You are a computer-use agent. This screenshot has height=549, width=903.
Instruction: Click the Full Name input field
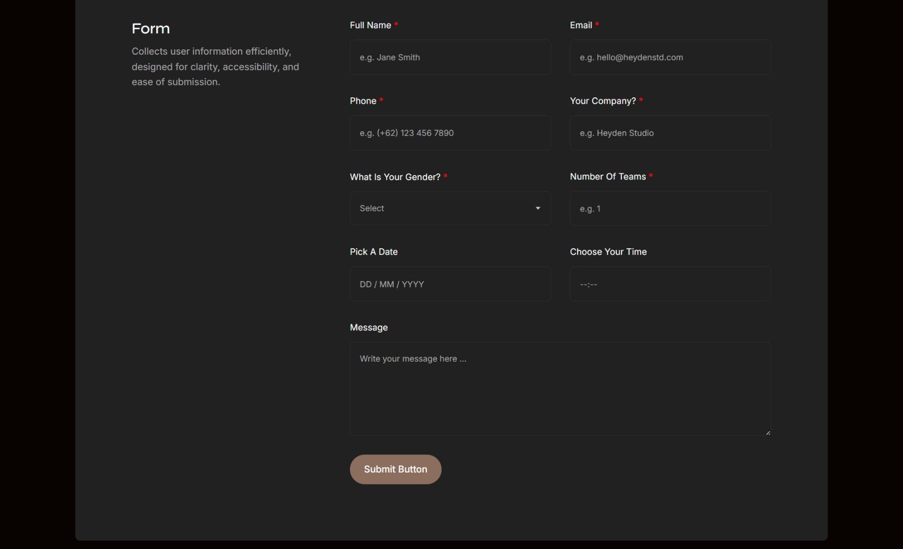click(450, 57)
